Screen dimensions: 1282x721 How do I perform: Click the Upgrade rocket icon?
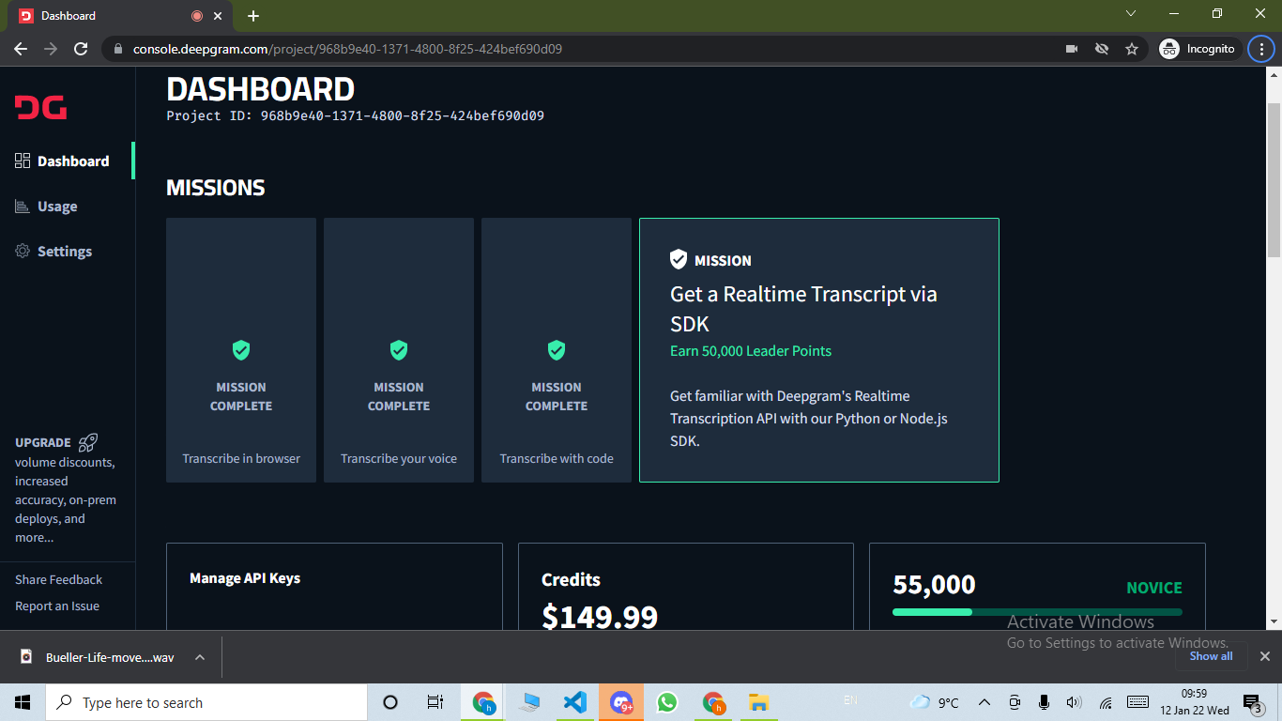click(x=88, y=442)
